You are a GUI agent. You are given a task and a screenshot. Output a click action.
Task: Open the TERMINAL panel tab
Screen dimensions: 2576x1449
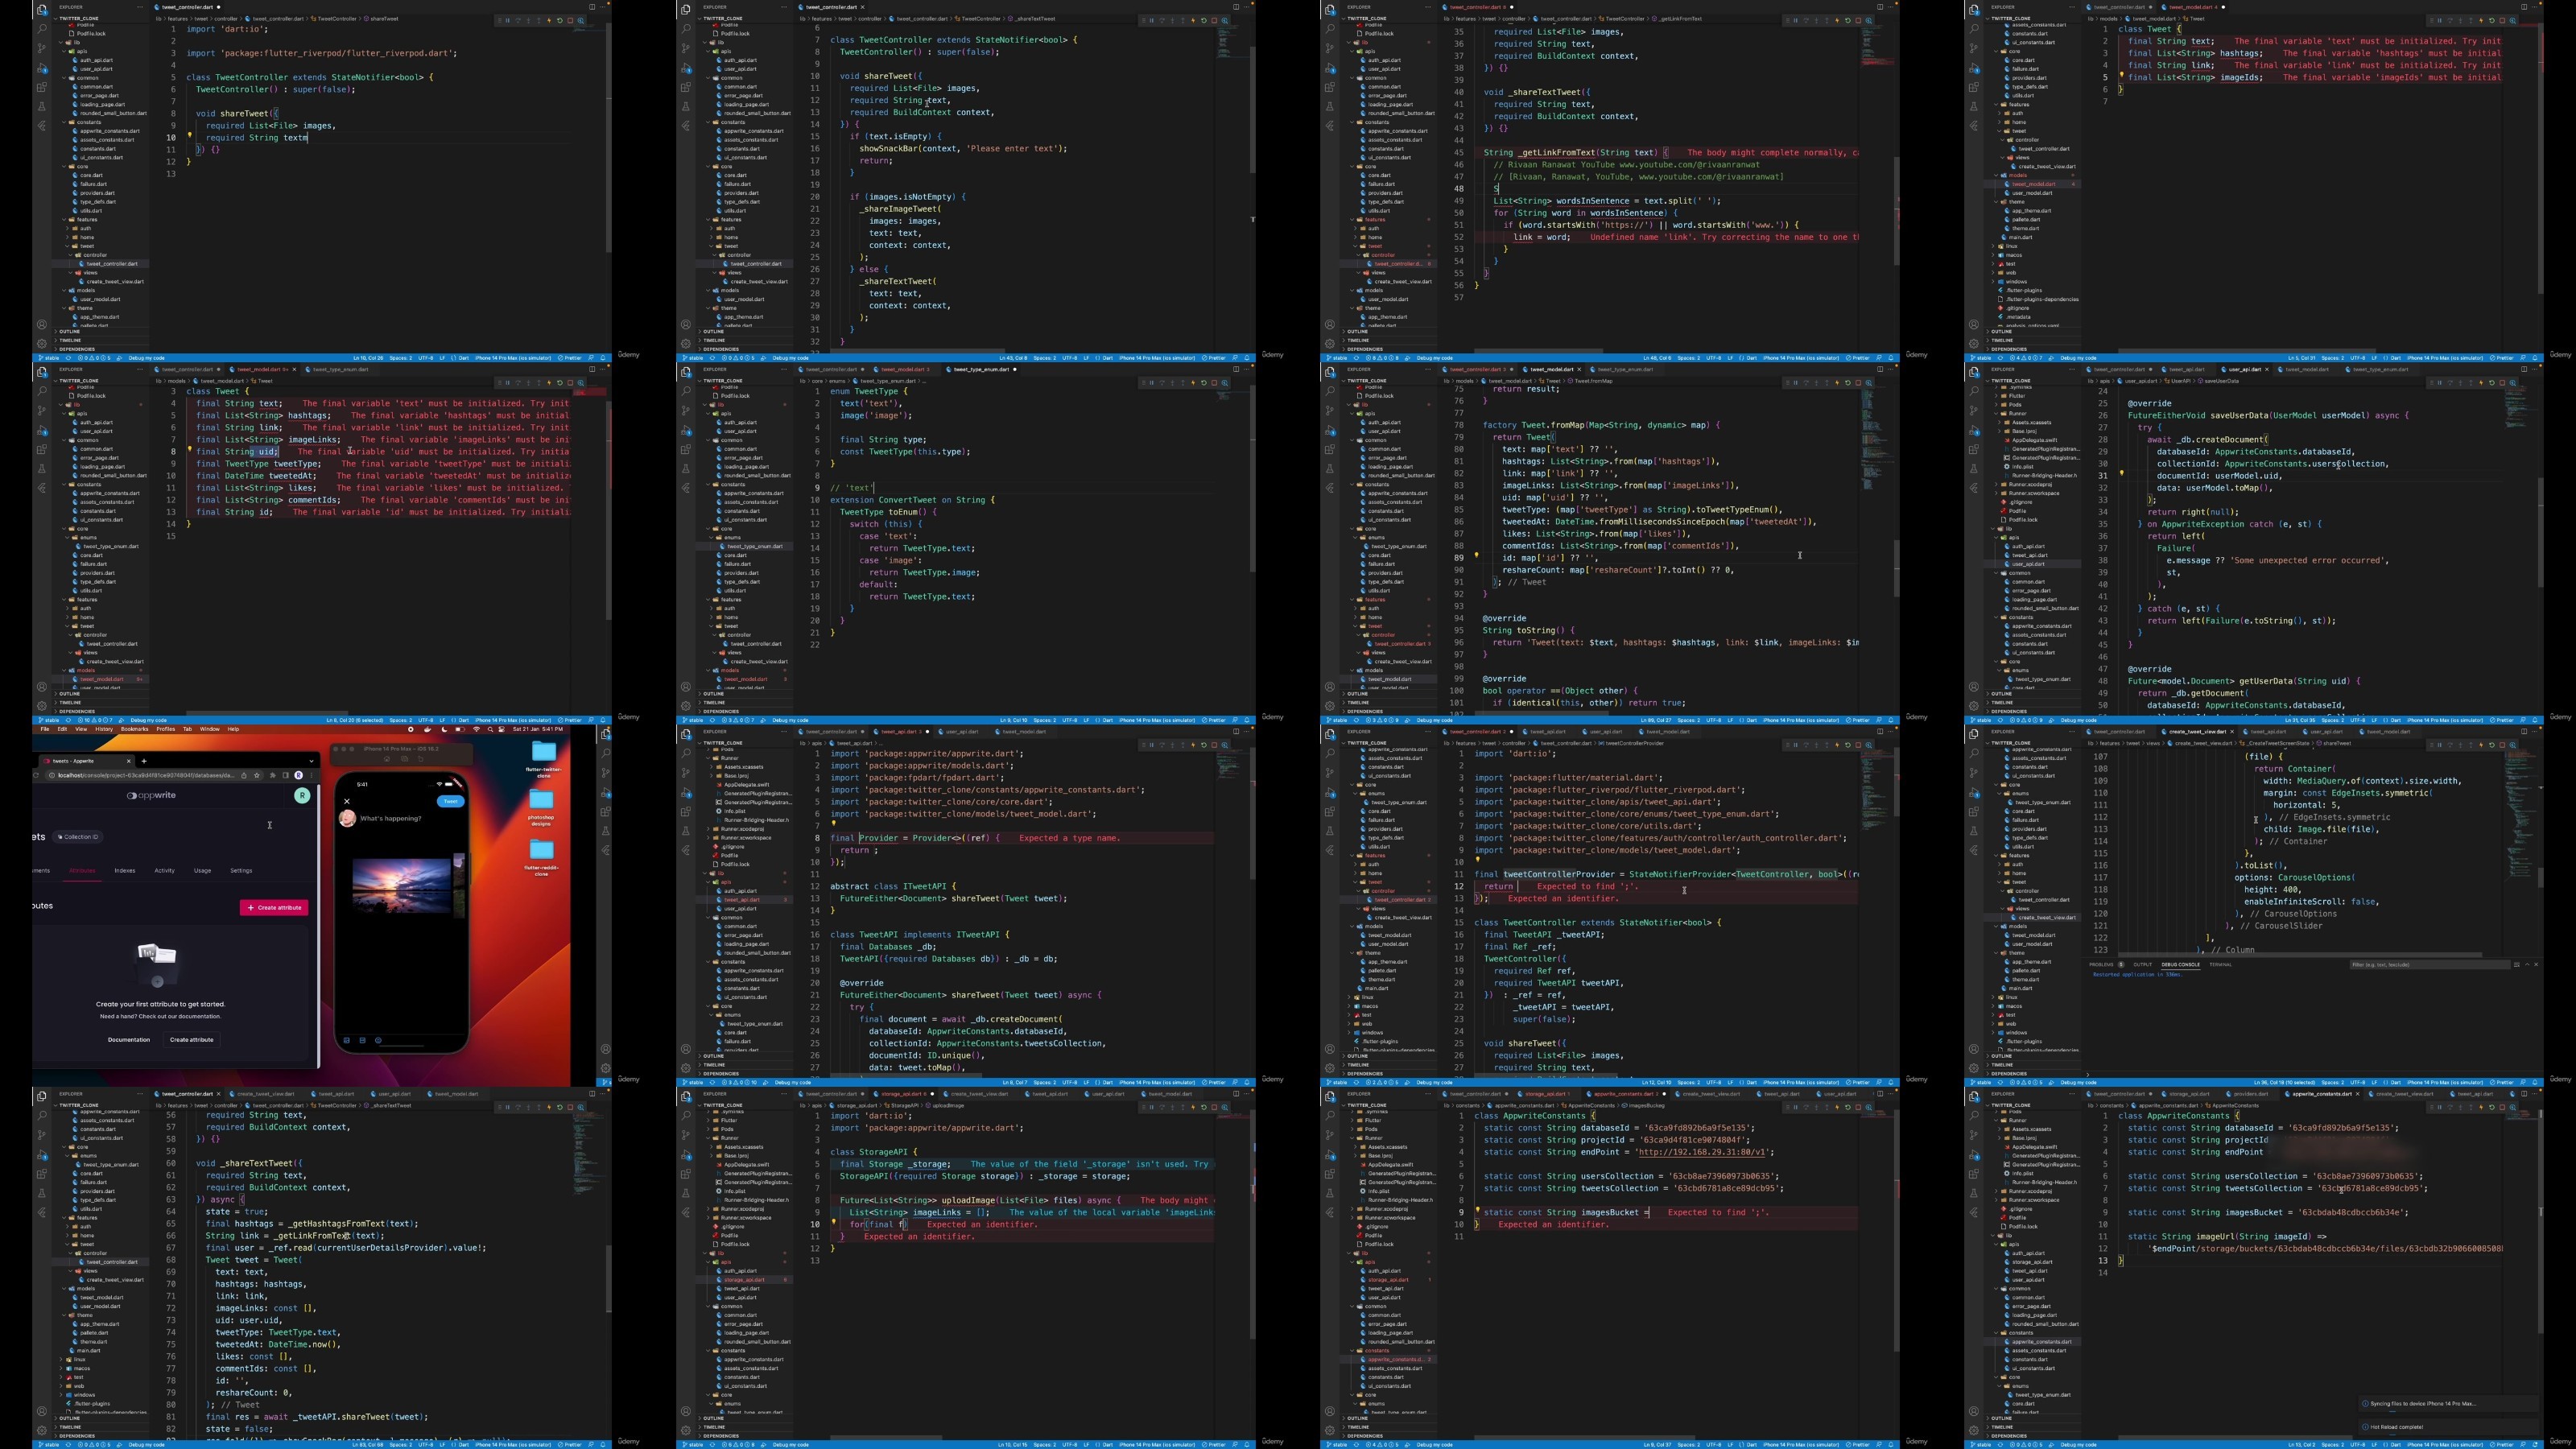click(2221, 965)
